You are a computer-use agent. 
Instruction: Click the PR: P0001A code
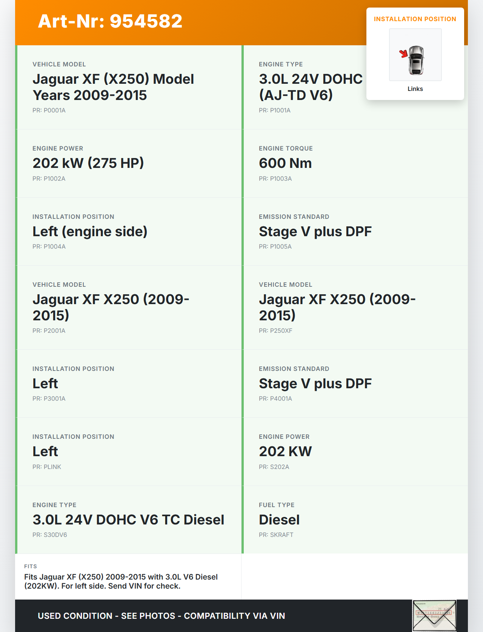click(49, 111)
